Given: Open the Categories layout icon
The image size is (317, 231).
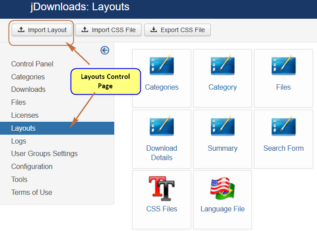Looking at the screenshot, I should click(162, 65).
